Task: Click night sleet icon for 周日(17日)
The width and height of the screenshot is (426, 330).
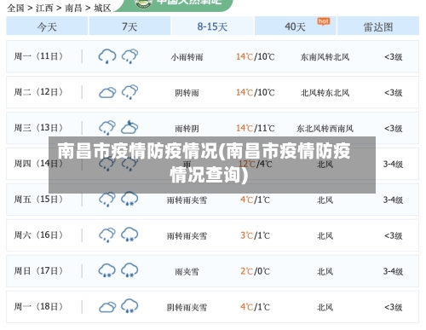Action: point(130,270)
